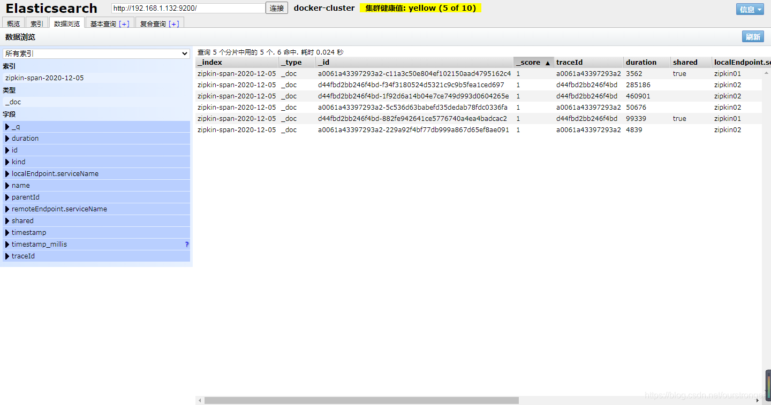
Task: Click the cluster health yellow status badge
Action: tap(420, 8)
